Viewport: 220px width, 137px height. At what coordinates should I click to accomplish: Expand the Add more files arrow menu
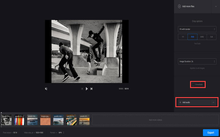coord(215,6)
